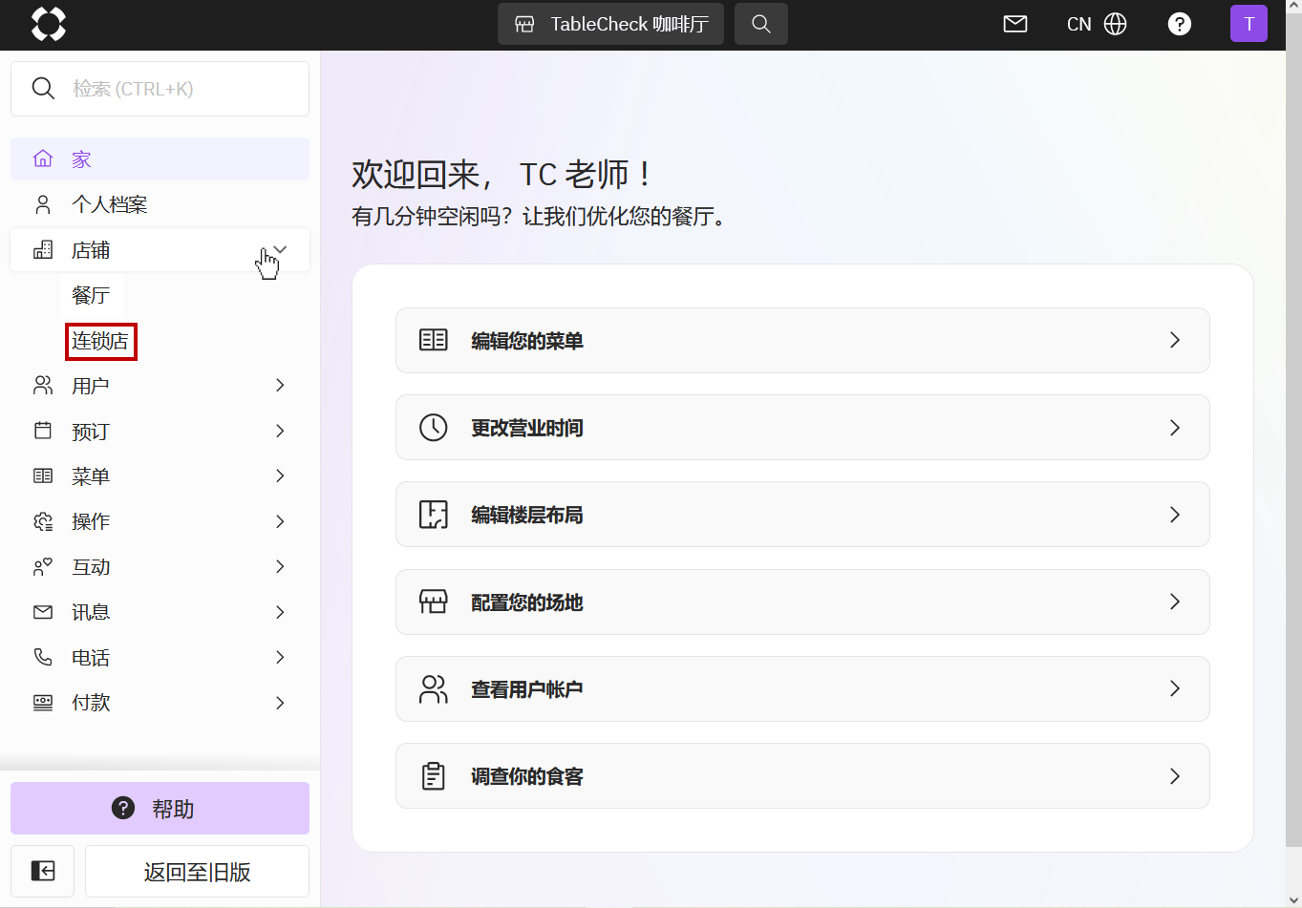Collapse sidebar with the panel arrow button

coord(43,871)
